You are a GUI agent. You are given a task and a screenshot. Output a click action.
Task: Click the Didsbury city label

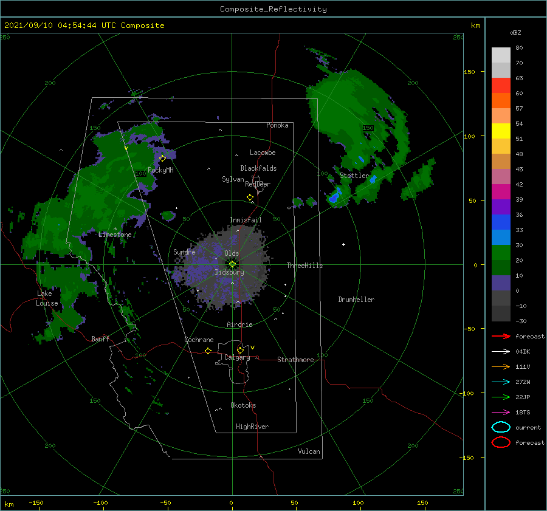point(229,272)
